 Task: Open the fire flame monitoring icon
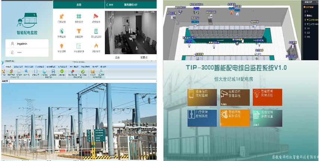tap(96, 46)
